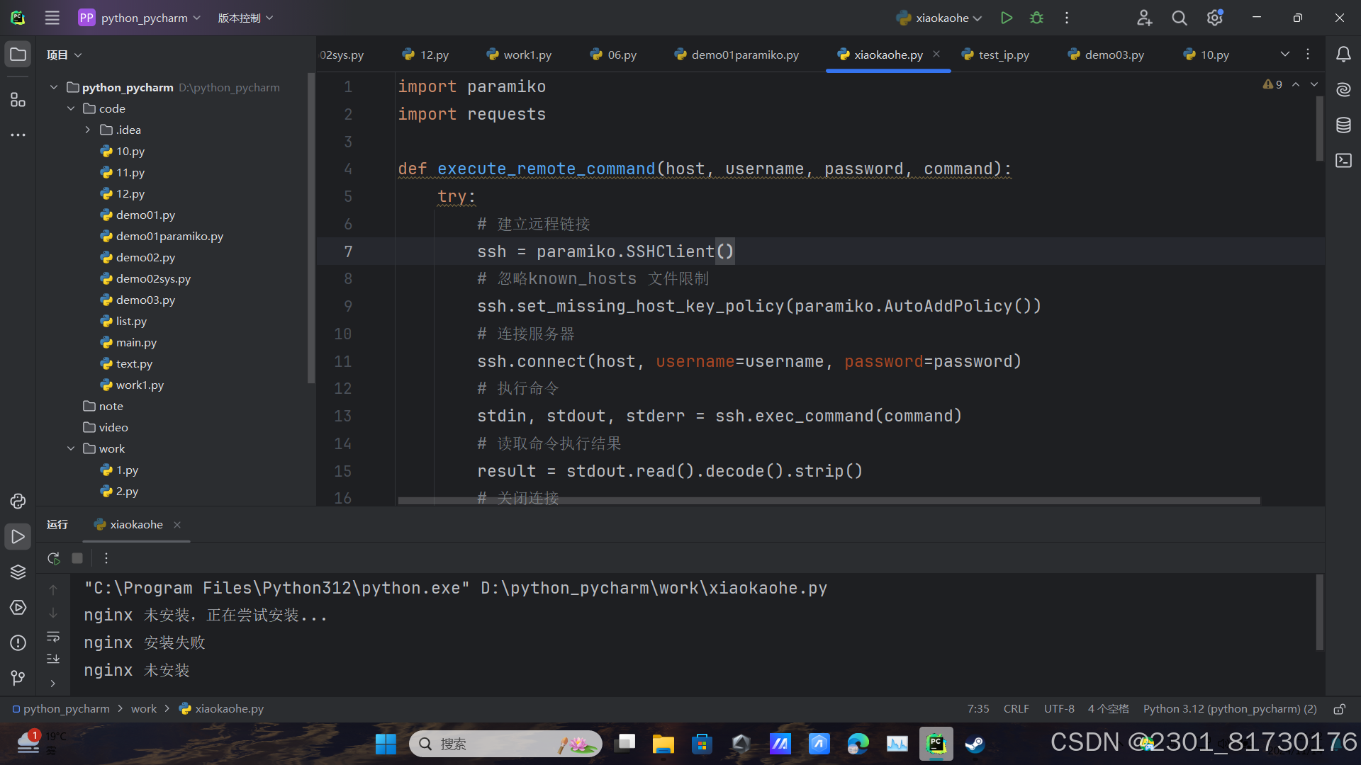Launch Microsoft Edge from the taskbar
1361x765 pixels.
pyautogui.click(x=858, y=744)
